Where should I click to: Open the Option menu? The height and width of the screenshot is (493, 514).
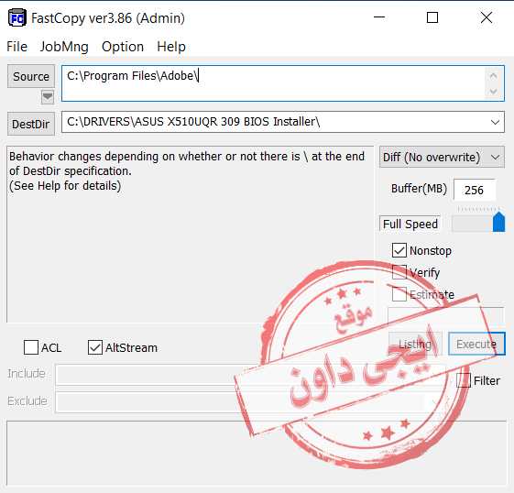[123, 47]
